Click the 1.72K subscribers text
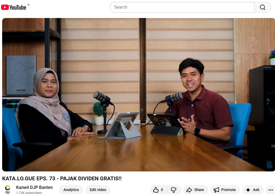275x194 pixels. [29, 192]
